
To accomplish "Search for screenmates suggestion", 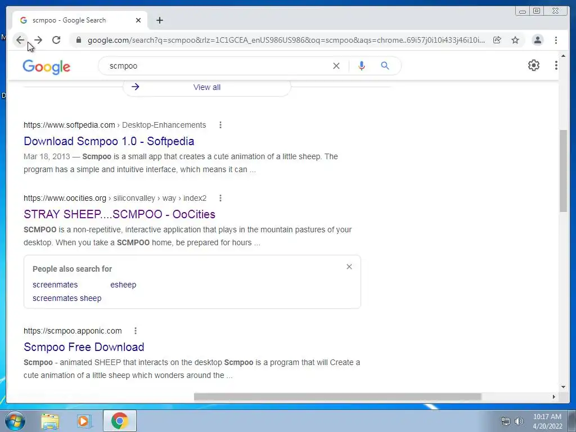I will (55, 285).
